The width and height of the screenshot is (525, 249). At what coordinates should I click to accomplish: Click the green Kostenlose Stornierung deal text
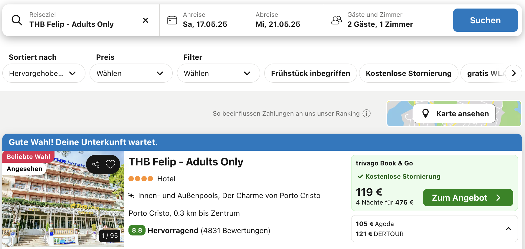point(403,177)
